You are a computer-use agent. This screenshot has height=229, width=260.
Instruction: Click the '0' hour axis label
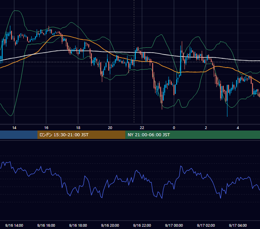pyautogui.click(x=174, y=128)
